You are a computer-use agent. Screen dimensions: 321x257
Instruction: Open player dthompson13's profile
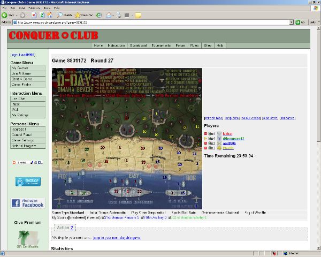(x=233, y=138)
